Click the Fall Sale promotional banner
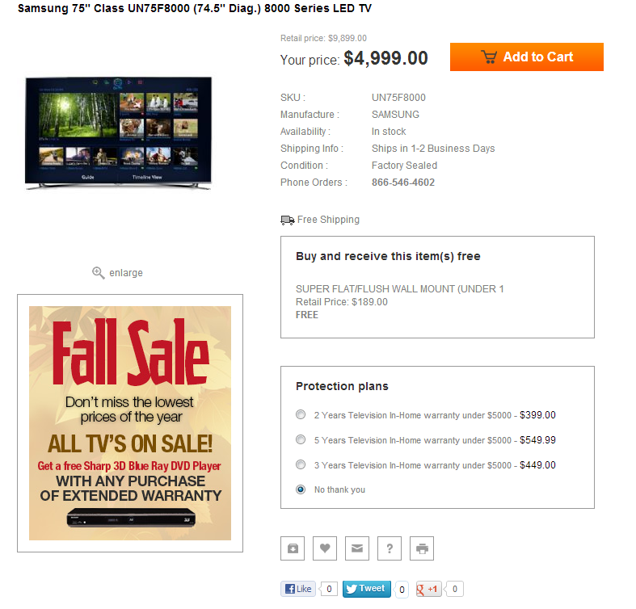Viewport: 636px width, 609px height. pyautogui.click(x=130, y=423)
